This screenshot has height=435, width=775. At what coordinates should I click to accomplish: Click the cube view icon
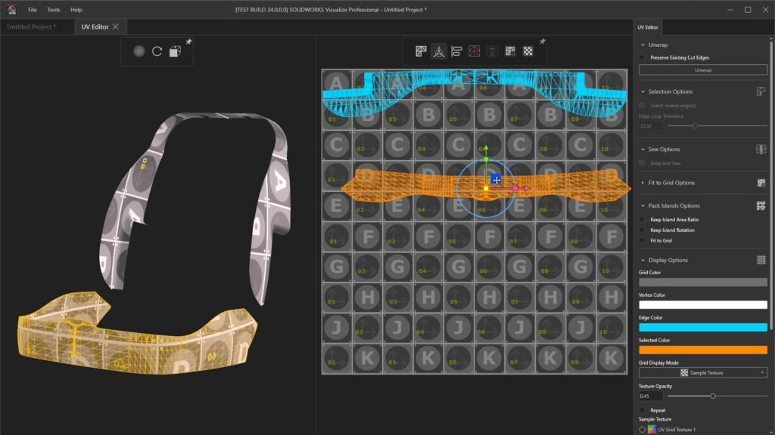click(175, 51)
